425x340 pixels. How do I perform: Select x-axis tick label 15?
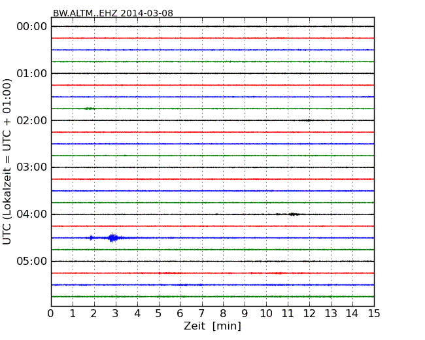374,313
